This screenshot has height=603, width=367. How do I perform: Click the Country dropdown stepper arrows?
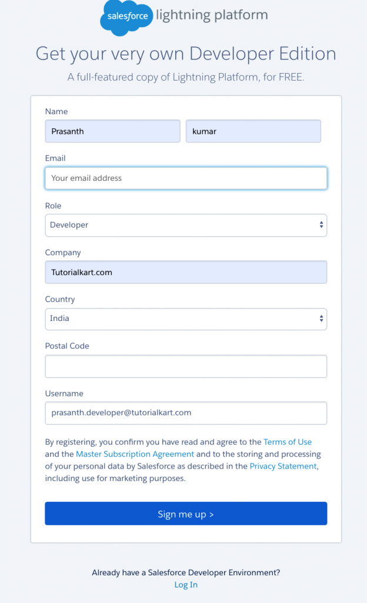[321, 319]
